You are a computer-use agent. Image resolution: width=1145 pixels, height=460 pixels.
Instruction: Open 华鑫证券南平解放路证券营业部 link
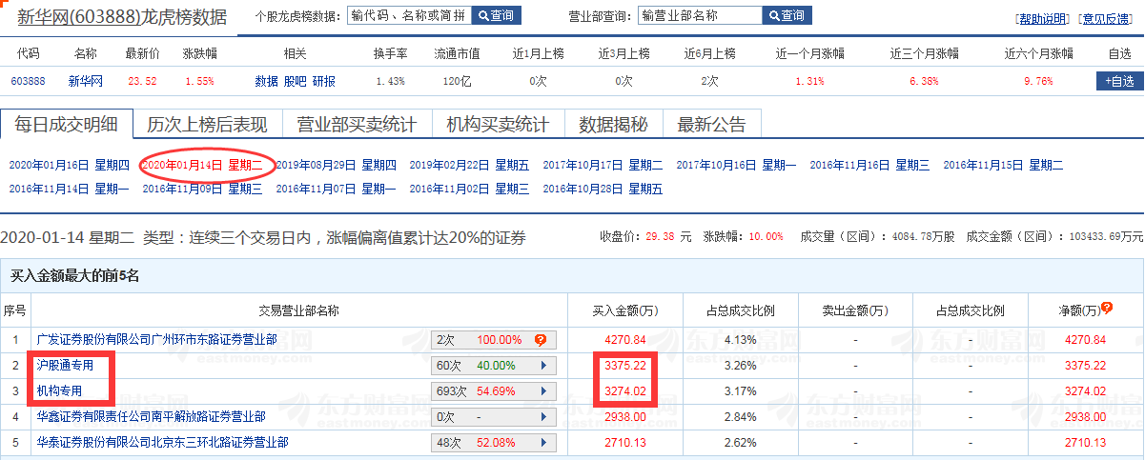coord(151,416)
